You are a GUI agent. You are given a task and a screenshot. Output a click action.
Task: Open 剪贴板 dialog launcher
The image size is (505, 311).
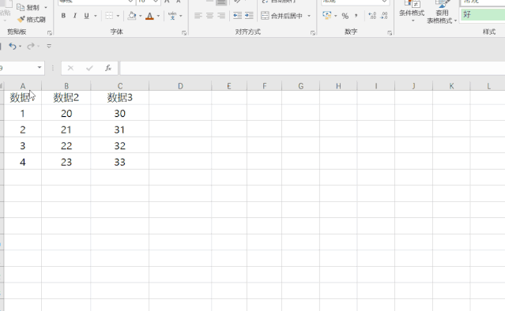[x=50, y=33]
